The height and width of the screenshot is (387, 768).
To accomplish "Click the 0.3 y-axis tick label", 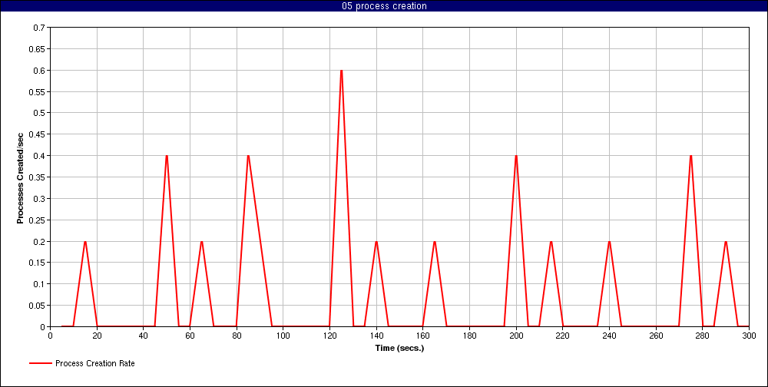I will (38, 198).
